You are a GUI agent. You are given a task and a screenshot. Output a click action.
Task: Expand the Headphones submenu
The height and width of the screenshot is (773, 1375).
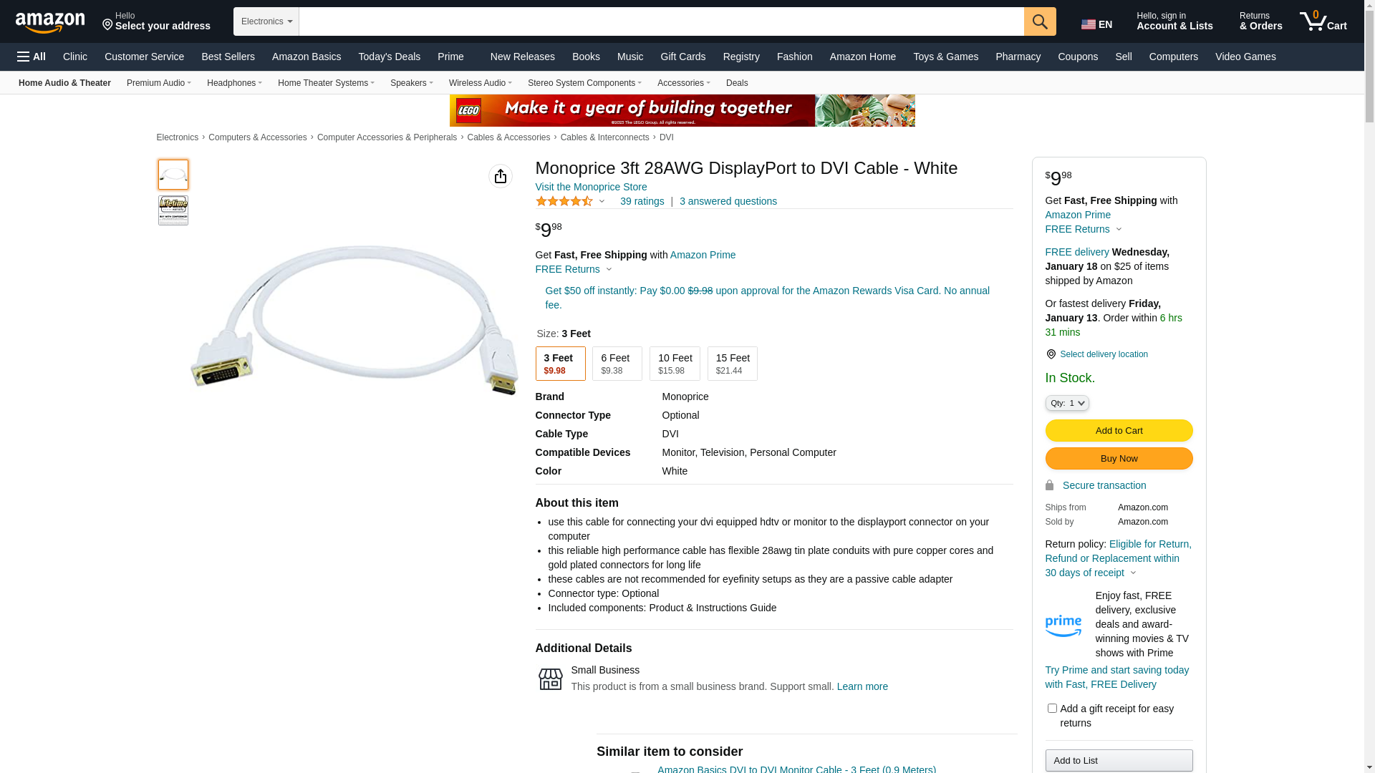click(234, 83)
